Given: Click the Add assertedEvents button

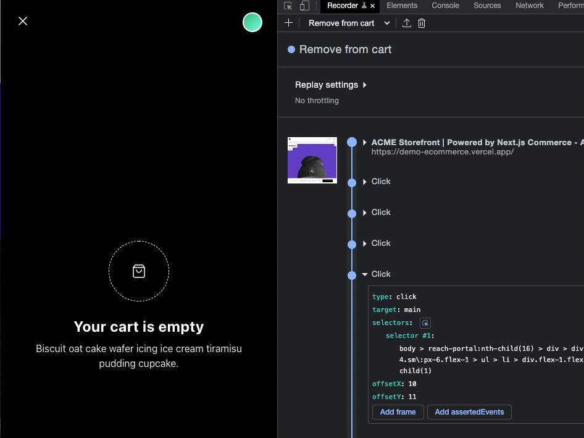Looking at the screenshot, I should tap(469, 412).
